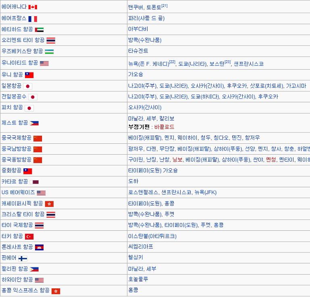Follow the 카타르 항공 link
This screenshot has height=298, width=310.
(x=15, y=182)
